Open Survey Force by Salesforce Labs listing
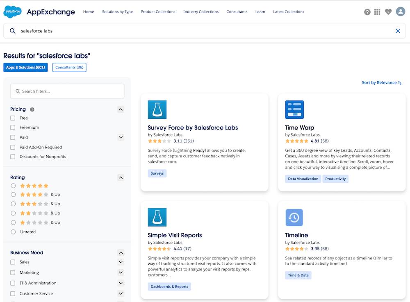410x302 pixels. pyautogui.click(x=193, y=128)
